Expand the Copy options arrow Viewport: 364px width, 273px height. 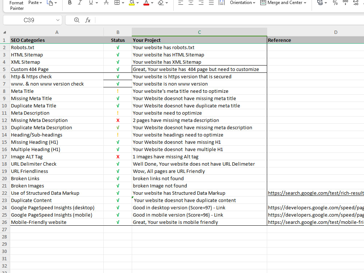[56, 3]
